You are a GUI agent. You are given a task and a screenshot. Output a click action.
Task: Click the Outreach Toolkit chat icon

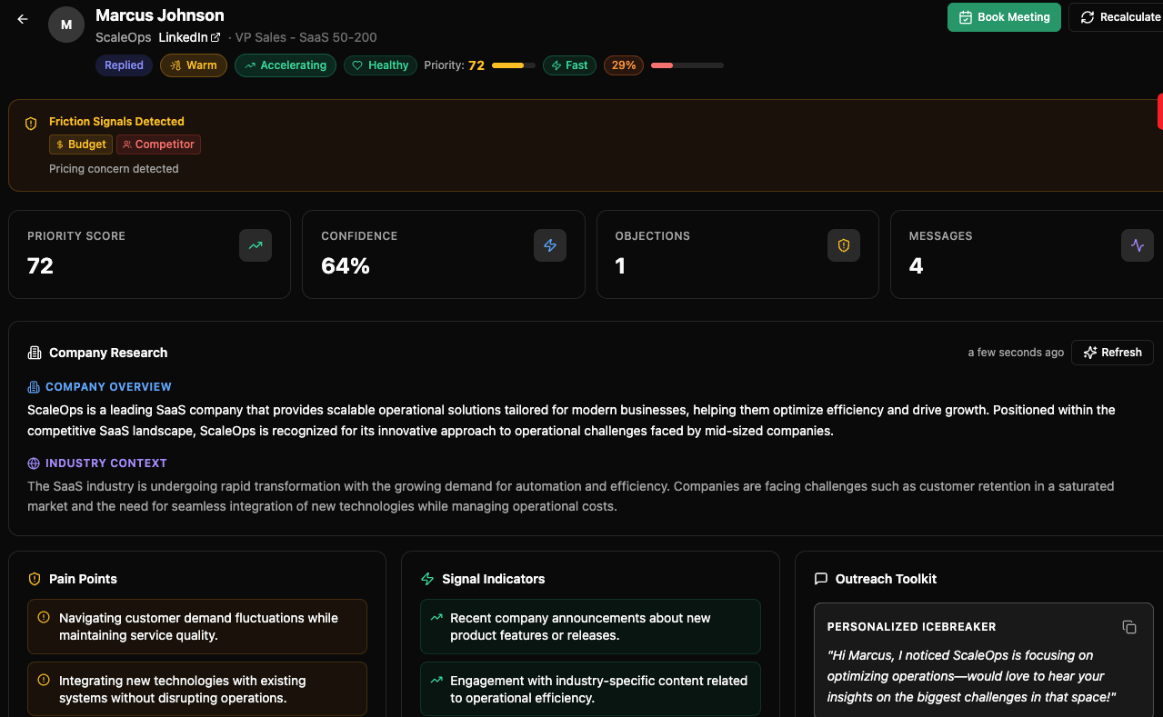(821, 579)
